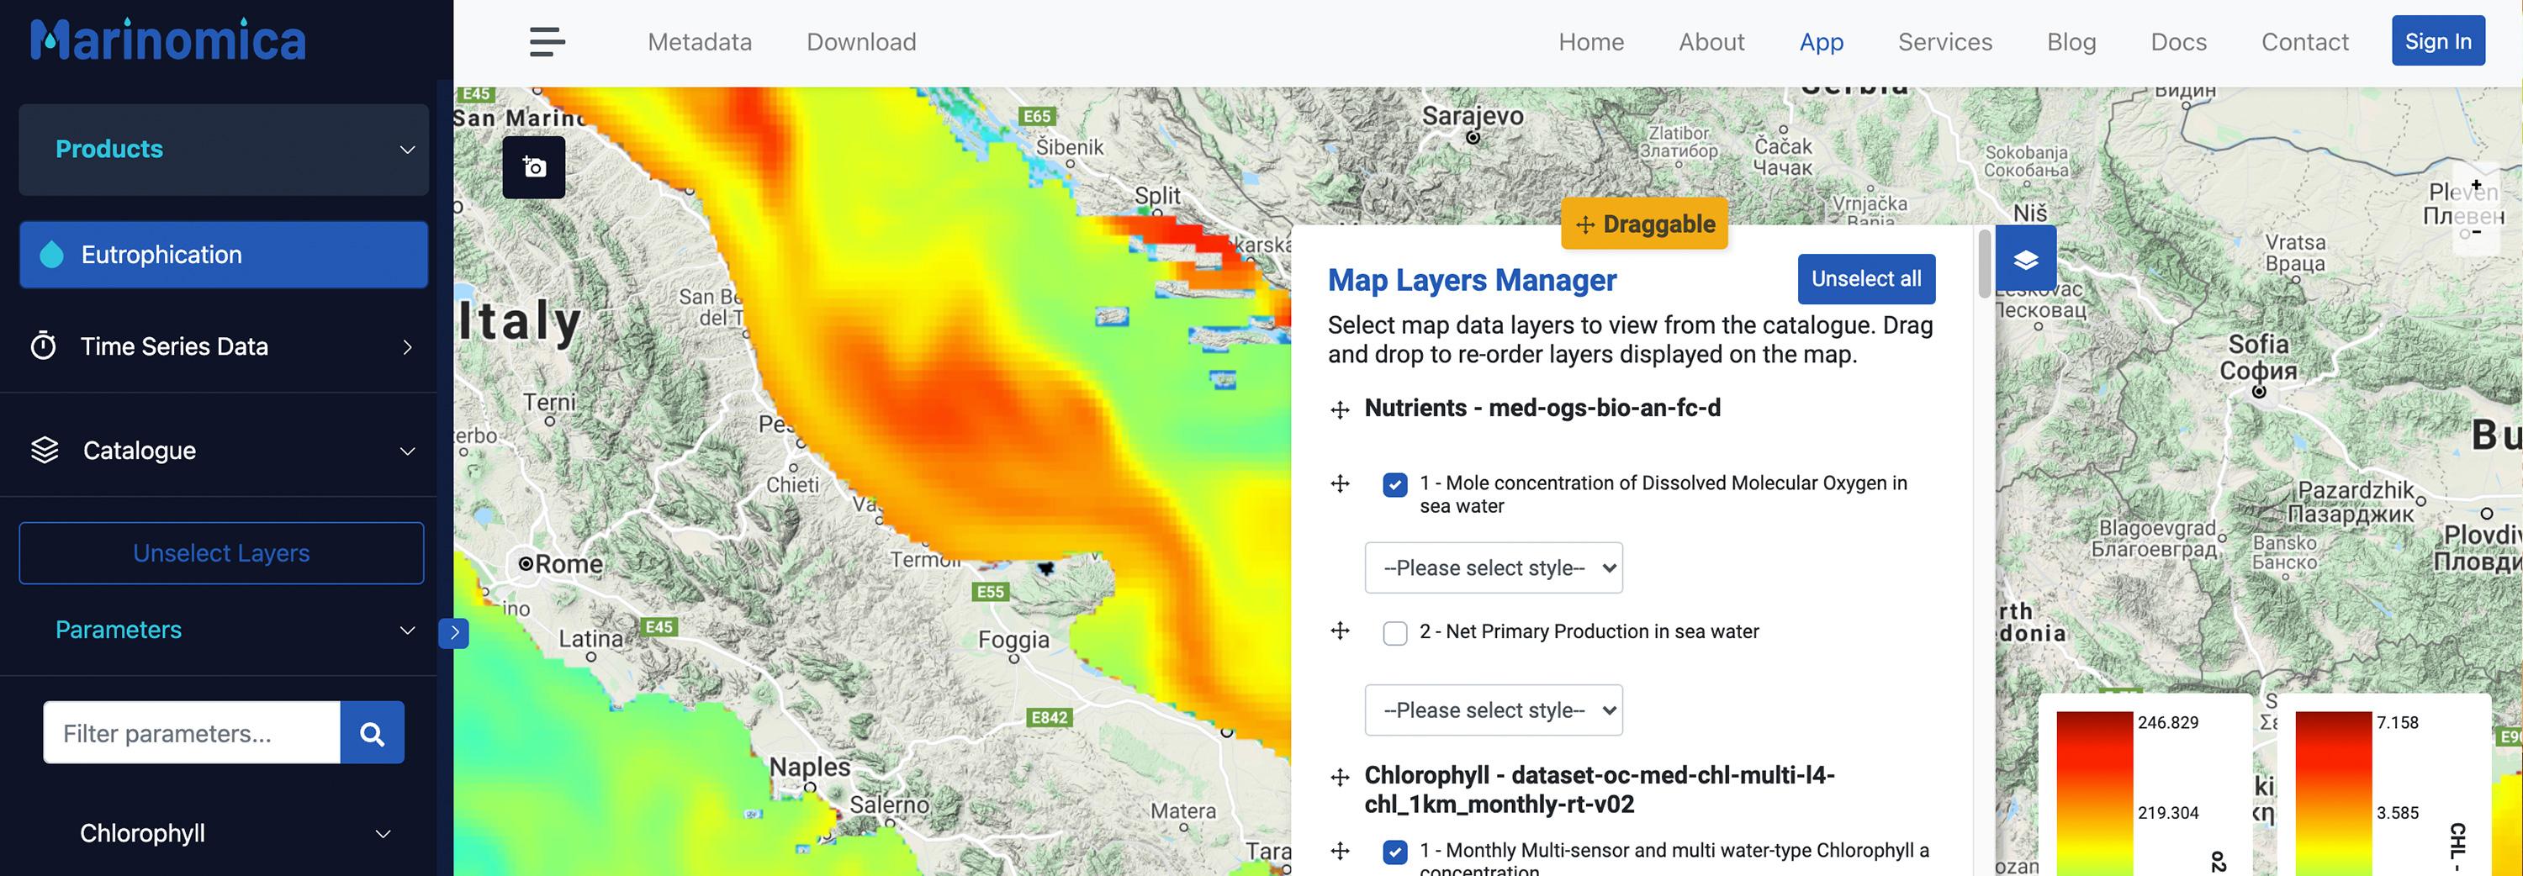The image size is (2523, 876).
Task: Open the hamburger menu icon
Action: click(x=547, y=42)
